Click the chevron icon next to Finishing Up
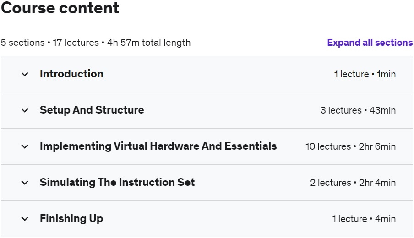The width and height of the screenshot is (414, 238). point(25,219)
